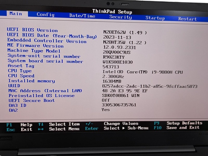Screen dimensions: 208x156
Task: Select the UEFI Secure Boot label
Action: (x=32, y=101)
